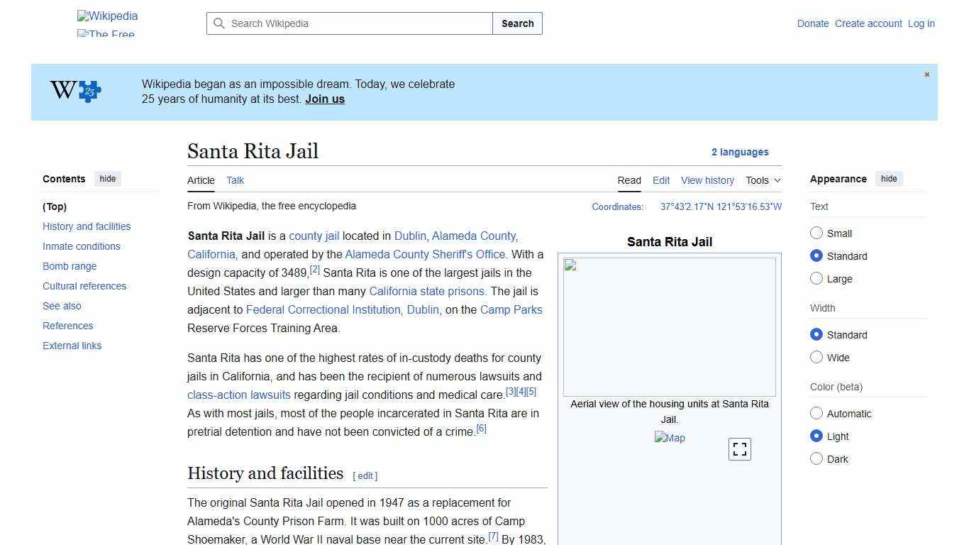Open the View history tab
This screenshot has width=969, height=545.
click(707, 180)
